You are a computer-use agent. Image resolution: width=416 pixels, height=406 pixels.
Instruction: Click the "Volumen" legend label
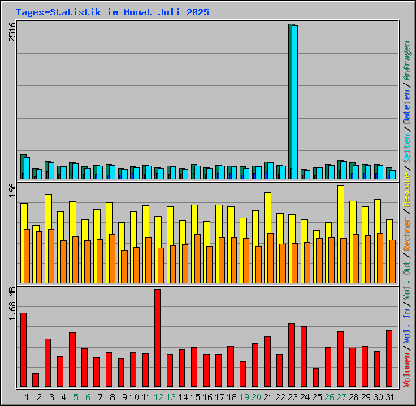pos(407,370)
